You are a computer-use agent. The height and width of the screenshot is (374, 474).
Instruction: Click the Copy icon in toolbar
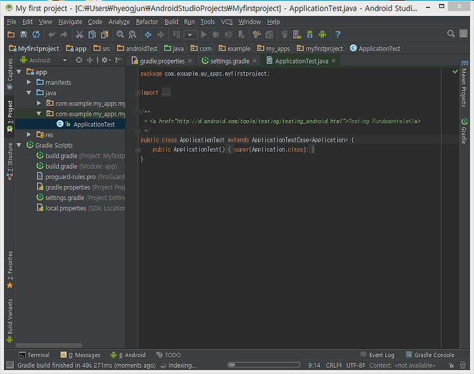92,34
